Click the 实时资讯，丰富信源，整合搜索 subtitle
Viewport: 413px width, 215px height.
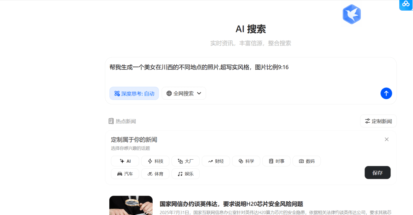pos(251,43)
